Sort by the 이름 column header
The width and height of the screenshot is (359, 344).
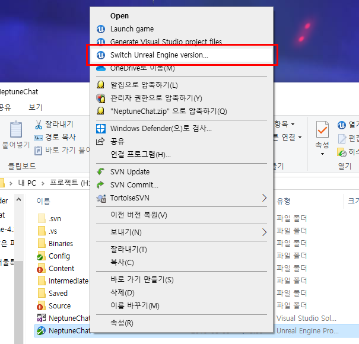pyautogui.click(x=43, y=201)
